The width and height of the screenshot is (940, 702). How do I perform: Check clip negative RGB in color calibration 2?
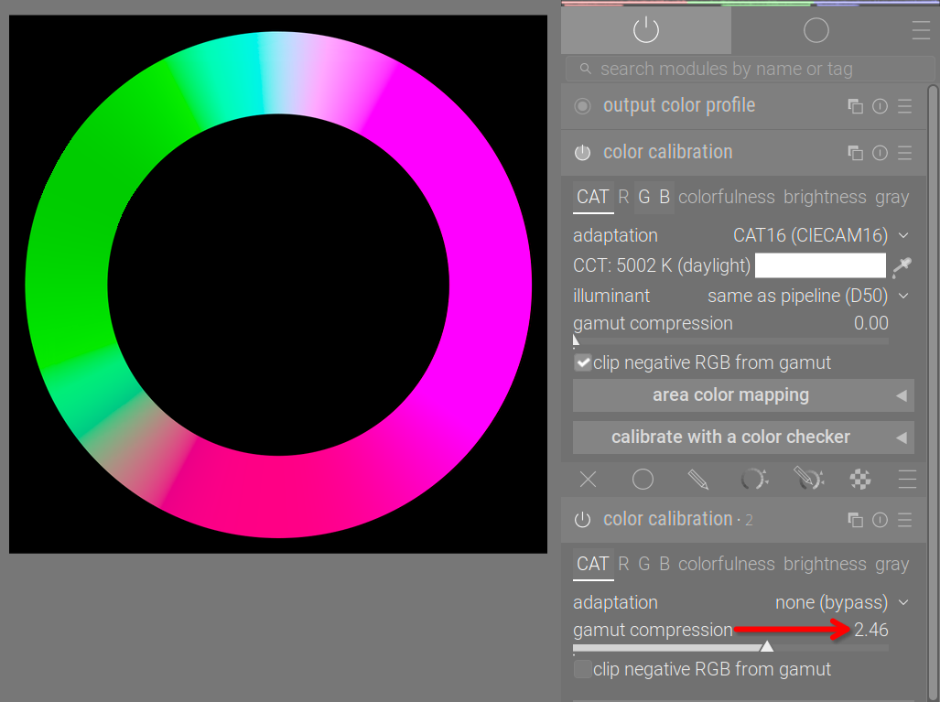(x=583, y=669)
